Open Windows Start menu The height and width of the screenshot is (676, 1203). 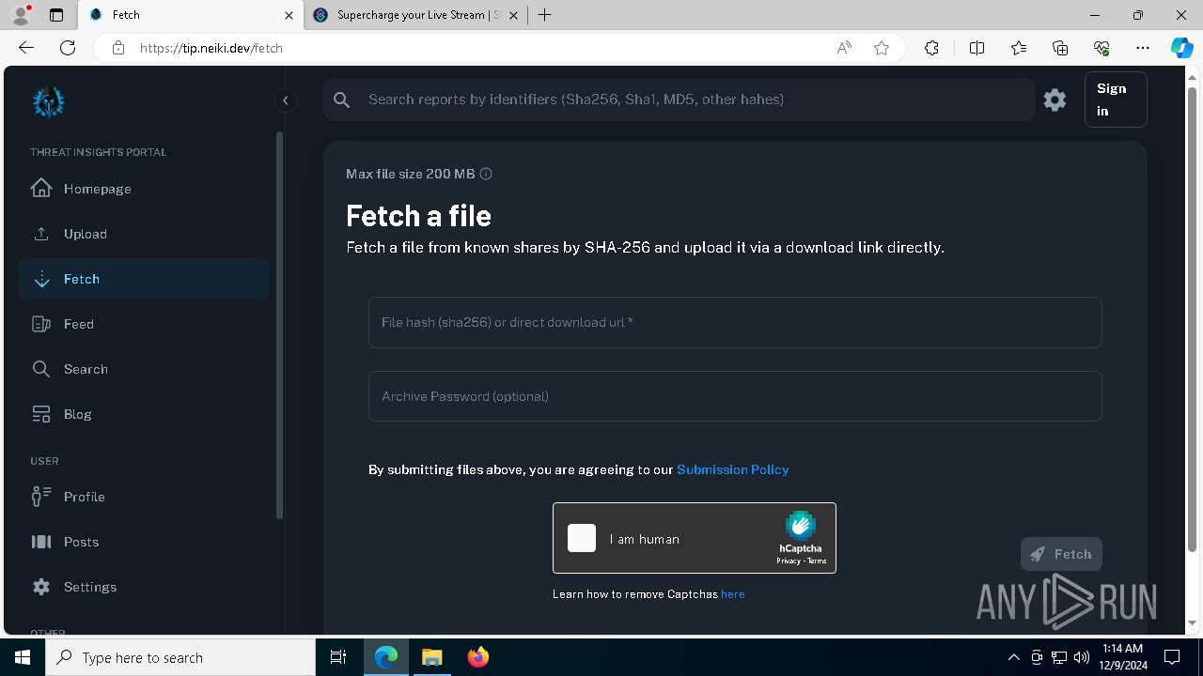coord(23,657)
